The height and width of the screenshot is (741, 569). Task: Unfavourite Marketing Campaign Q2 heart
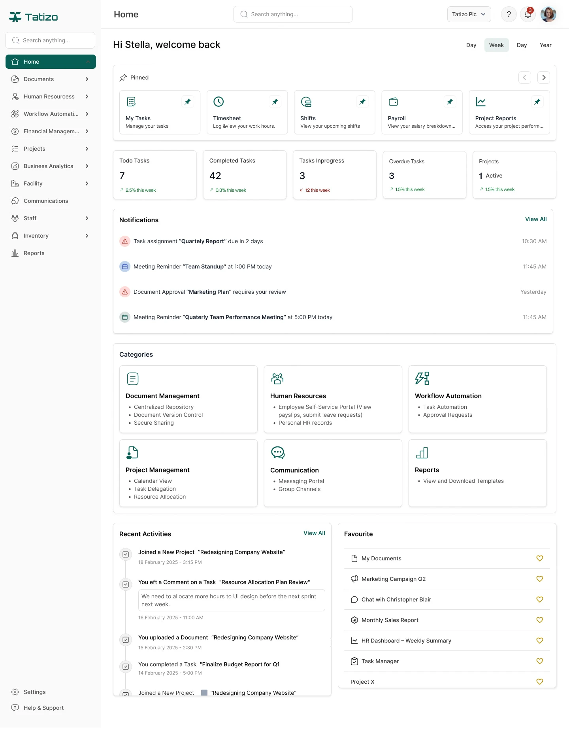539,579
